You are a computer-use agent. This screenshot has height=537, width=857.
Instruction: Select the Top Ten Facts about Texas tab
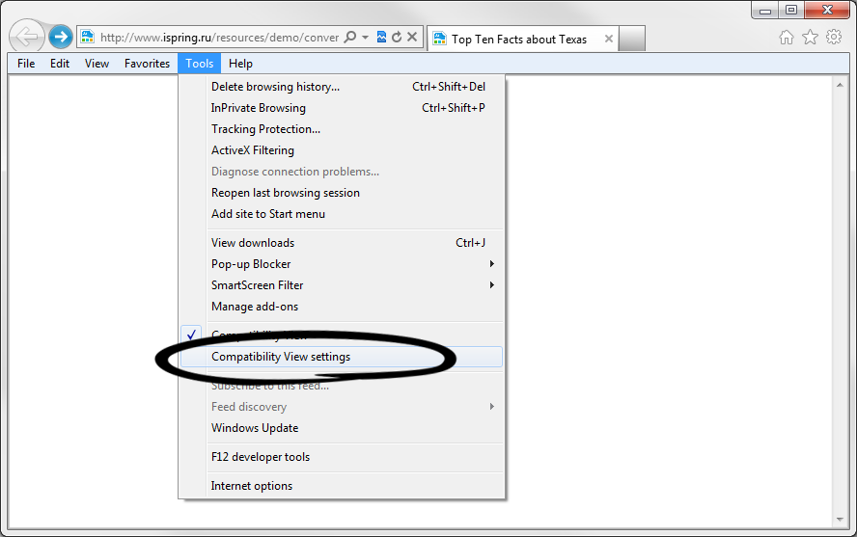pyautogui.click(x=522, y=39)
